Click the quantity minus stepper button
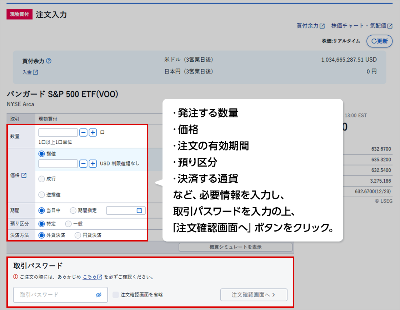Screen dimensions: 400x310 pyautogui.click(x=83, y=132)
